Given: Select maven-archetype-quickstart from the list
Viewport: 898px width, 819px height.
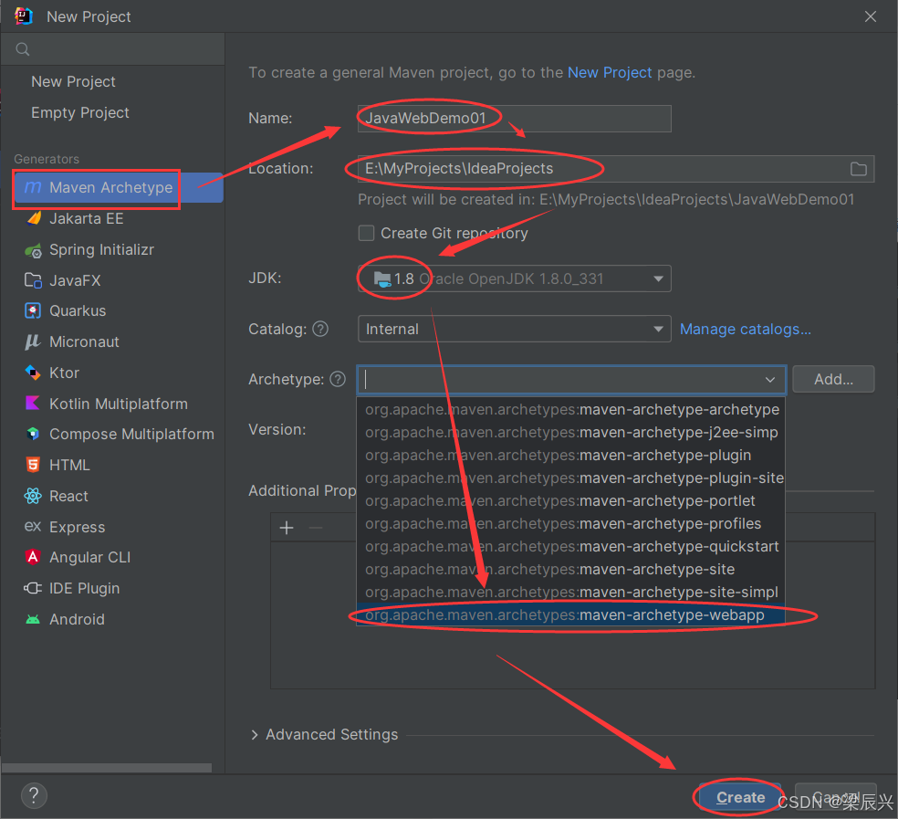Looking at the screenshot, I should 570,546.
